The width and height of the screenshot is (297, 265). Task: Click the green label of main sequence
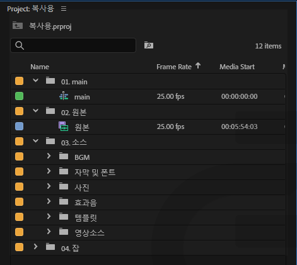point(19,96)
